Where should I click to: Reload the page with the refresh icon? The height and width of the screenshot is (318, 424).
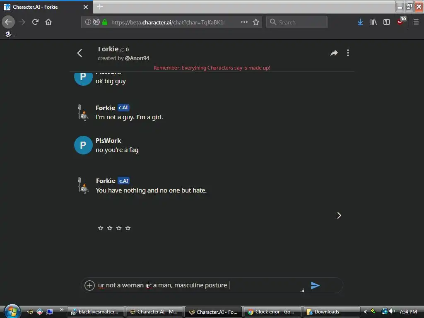[x=35, y=22]
